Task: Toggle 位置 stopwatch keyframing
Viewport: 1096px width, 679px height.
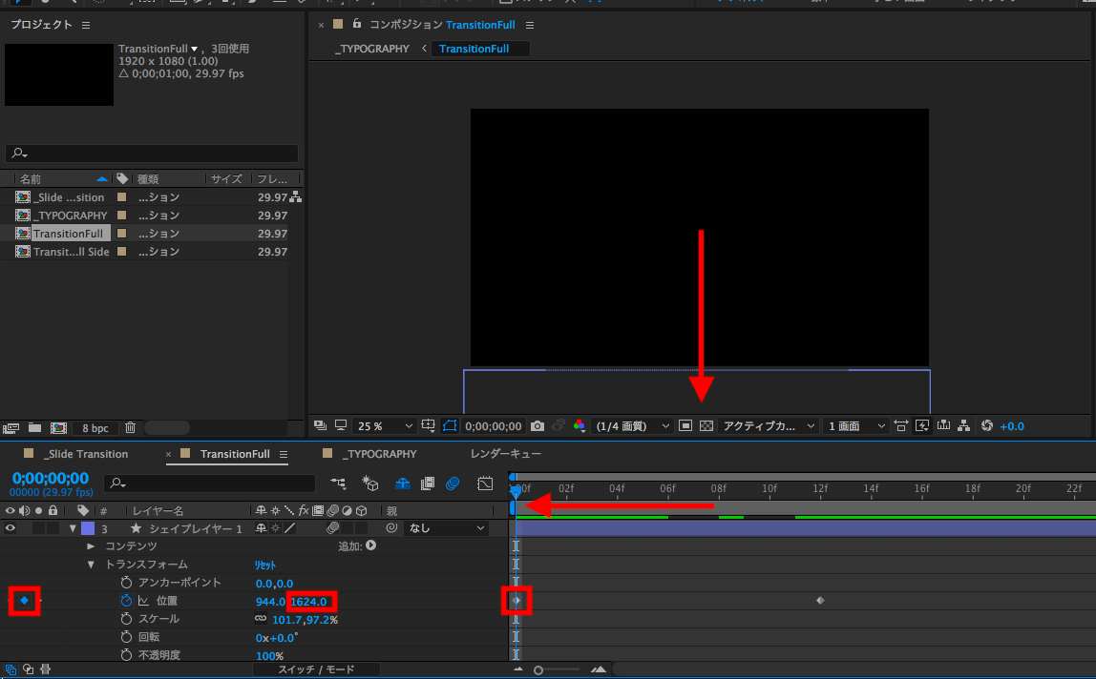Action: (126, 601)
